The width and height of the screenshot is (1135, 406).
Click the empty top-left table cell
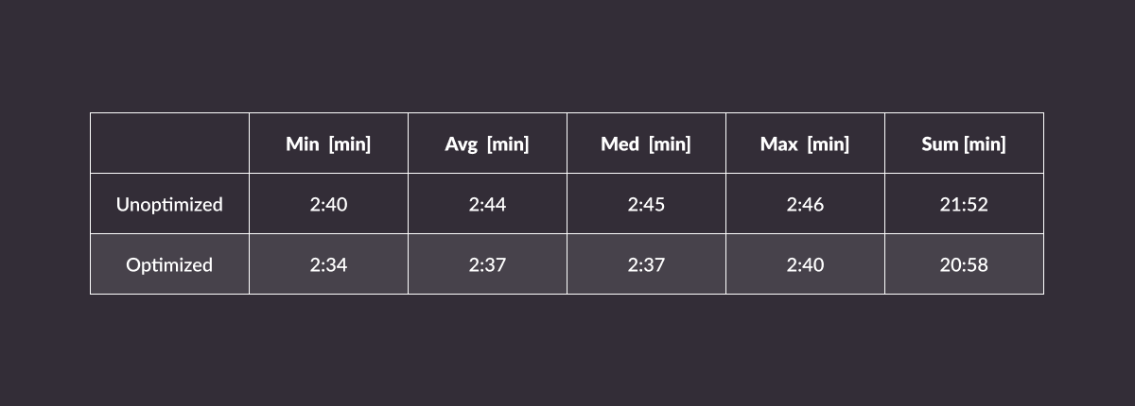[169, 144]
